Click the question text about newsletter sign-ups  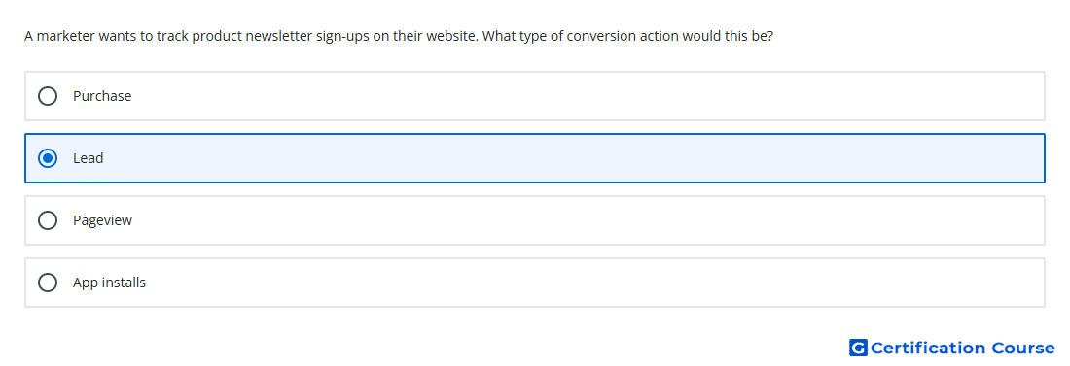(x=399, y=36)
